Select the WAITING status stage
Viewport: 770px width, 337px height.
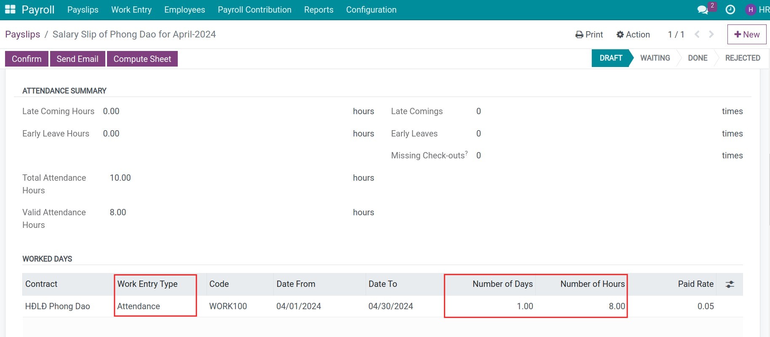[655, 58]
